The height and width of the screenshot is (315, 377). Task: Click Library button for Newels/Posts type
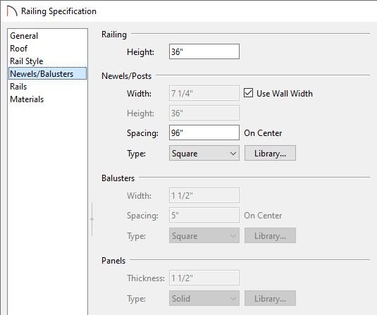tap(270, 153)
